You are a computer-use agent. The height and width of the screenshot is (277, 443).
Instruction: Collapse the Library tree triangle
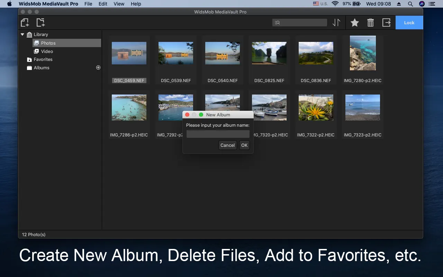click(22, 34)
